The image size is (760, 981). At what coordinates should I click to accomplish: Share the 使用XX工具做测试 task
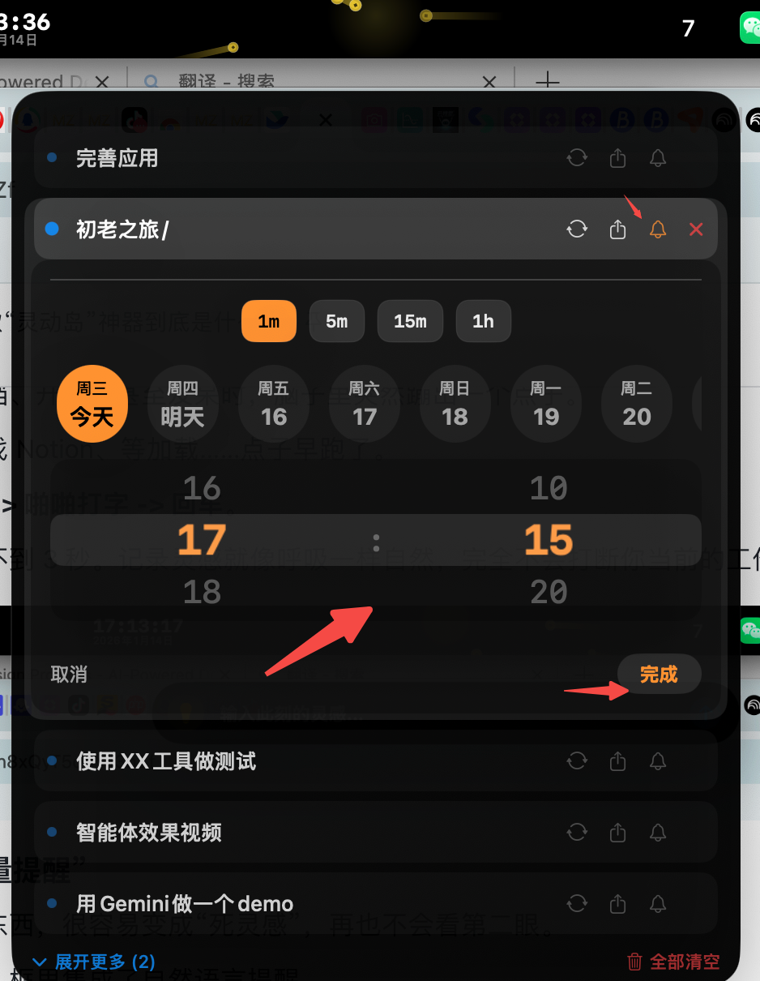[x=617, y=760]
